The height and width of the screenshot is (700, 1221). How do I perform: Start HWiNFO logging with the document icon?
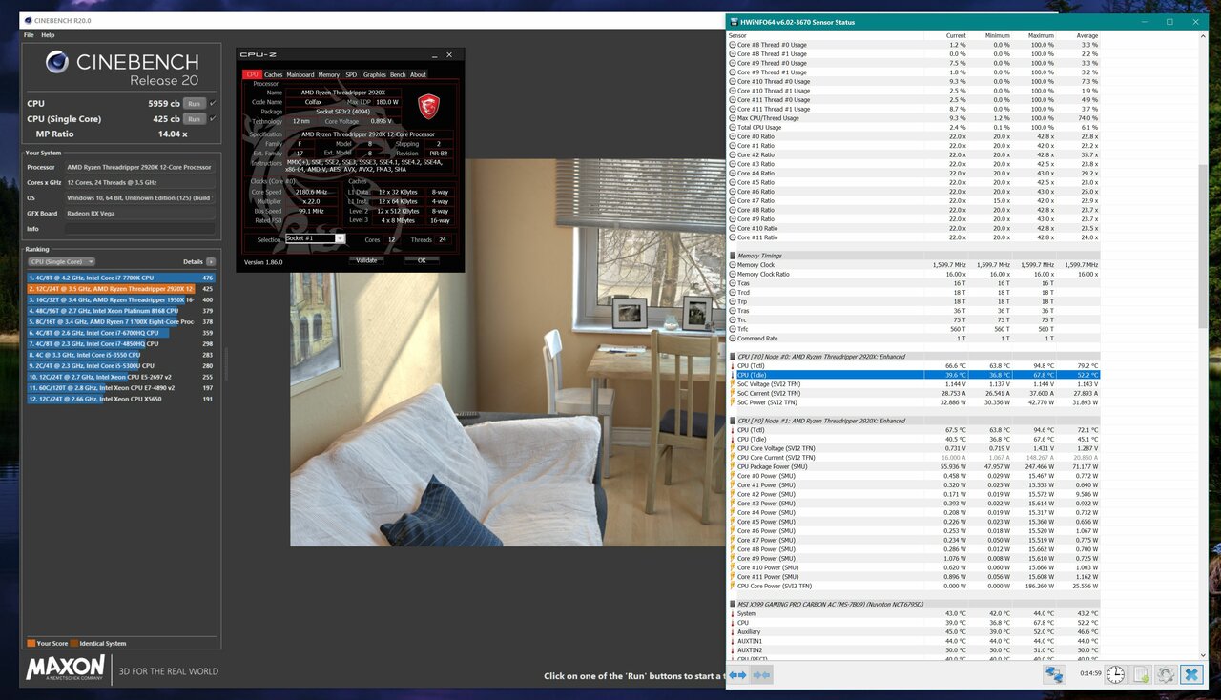tap(1140, 674)
